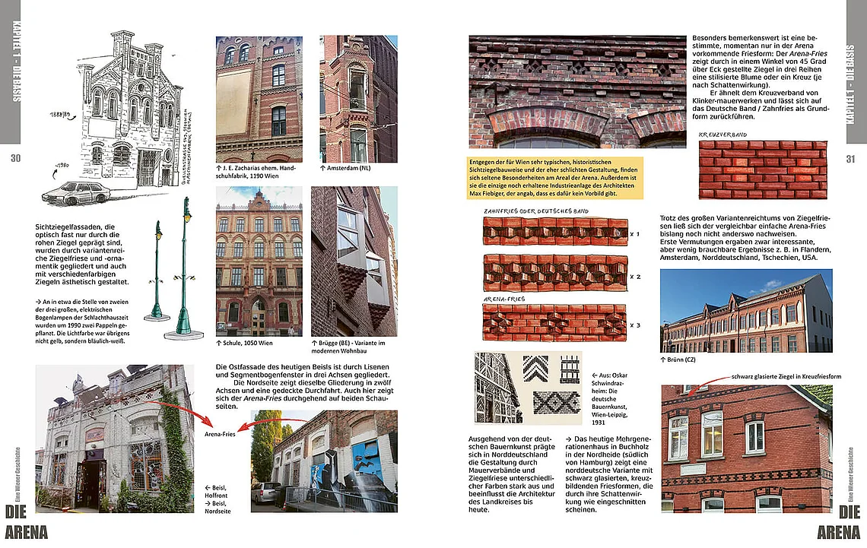Click the J. E. Zacharias Handschuhfabrik photo
The width and height of the screenshot is (867, 548).
click(259, 99)
